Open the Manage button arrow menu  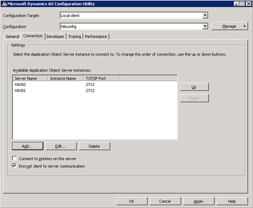click(x=244, y=26)
